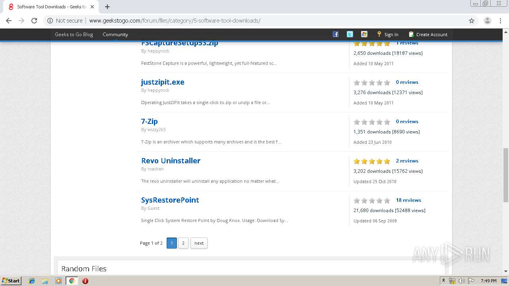Open the Community menu item
Viewport: 509px width, 286px height.
(115, 35)
